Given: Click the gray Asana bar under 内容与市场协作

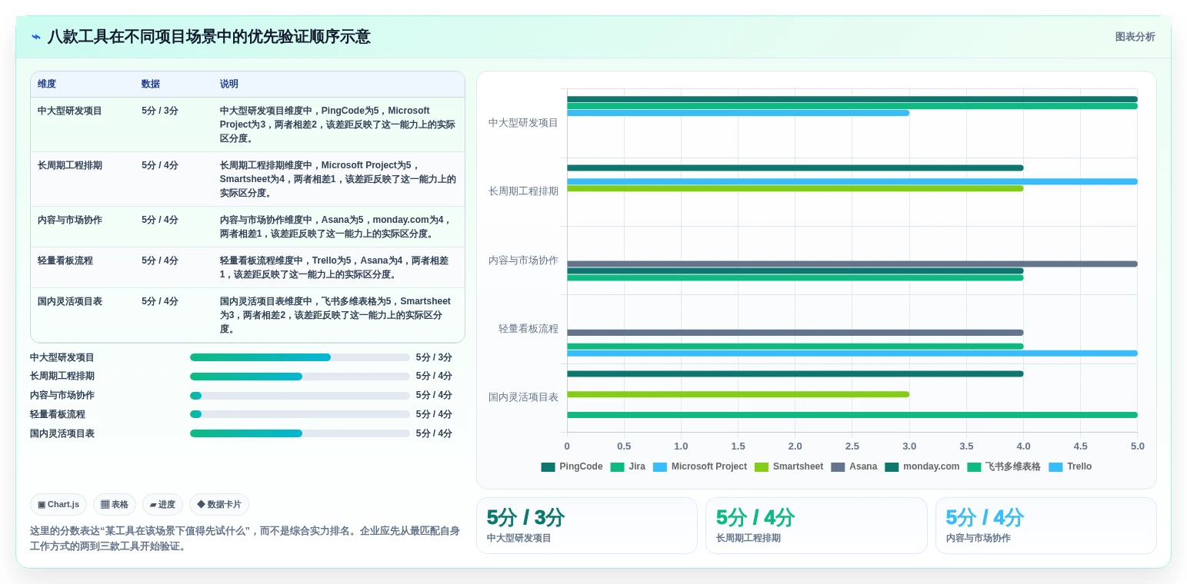Looking at the screenshot, I should pyautogui.click(x=852, y=264).
